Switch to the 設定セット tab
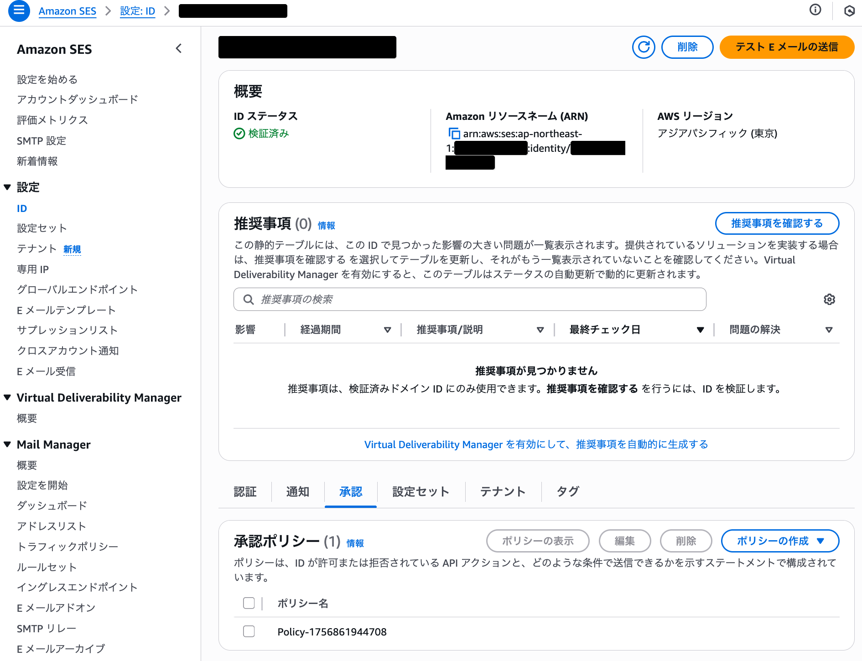 point(421,491)
